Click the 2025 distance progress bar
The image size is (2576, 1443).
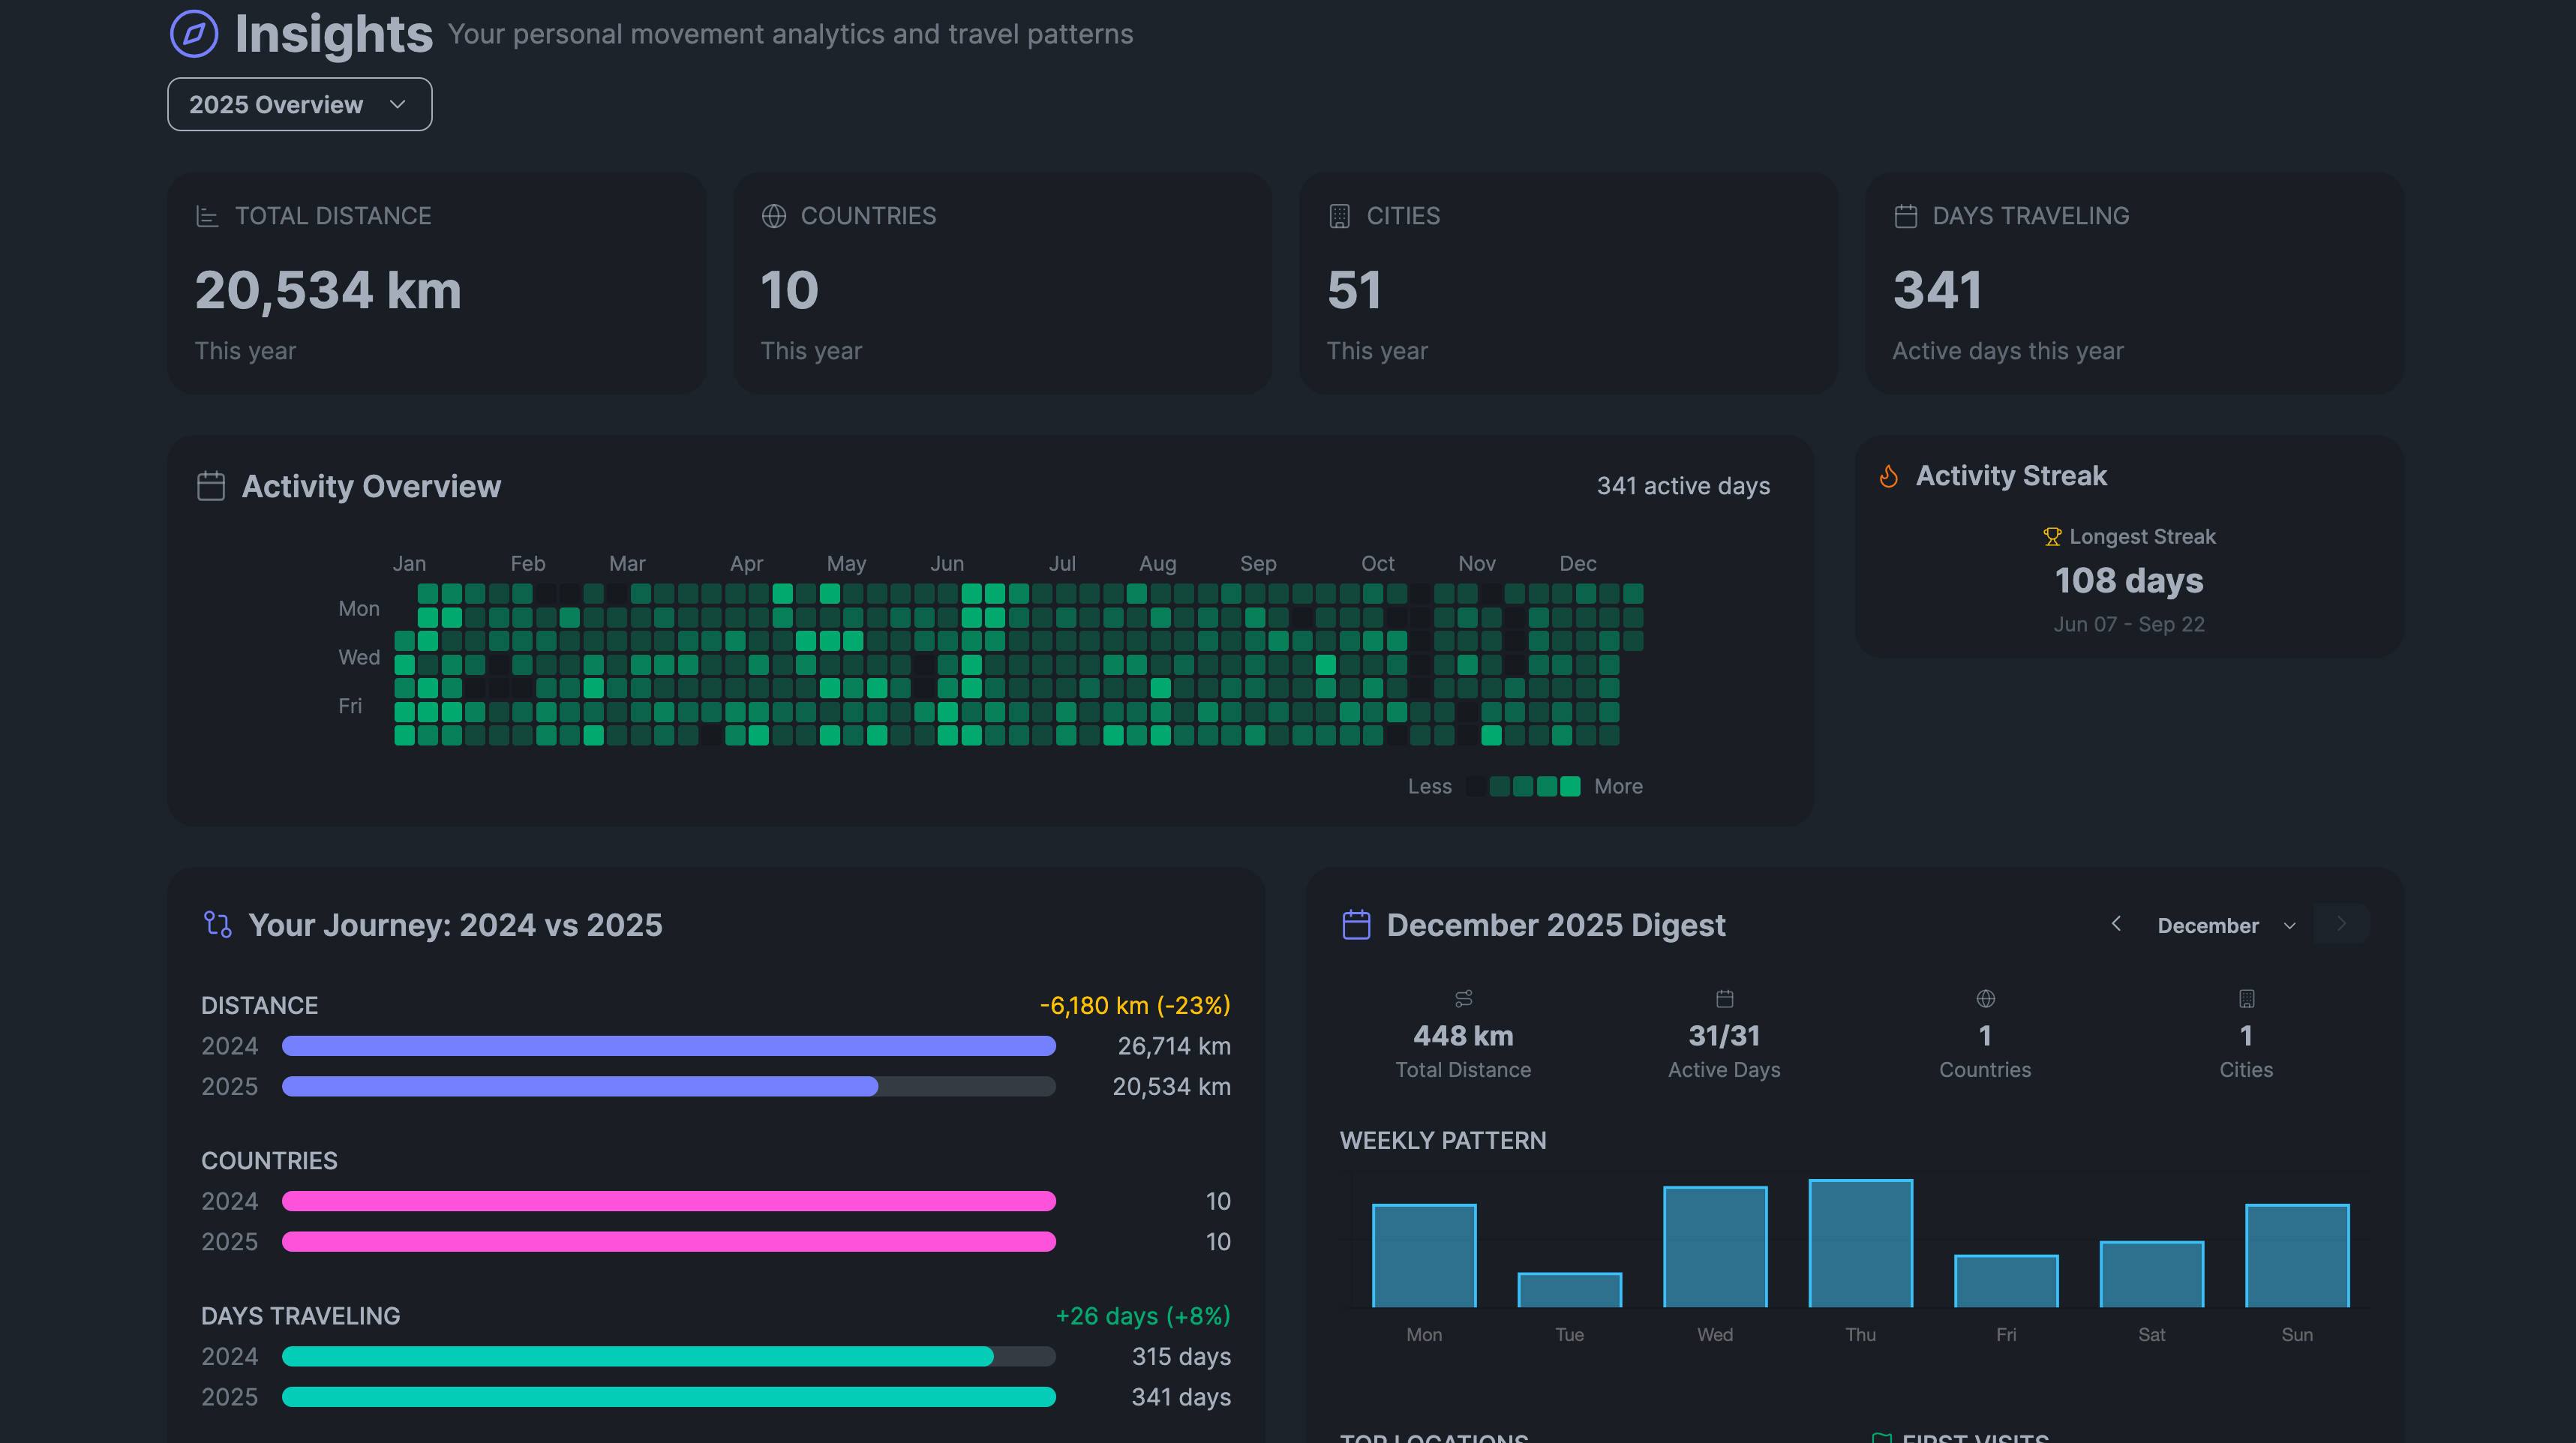tap(668, 1086)
